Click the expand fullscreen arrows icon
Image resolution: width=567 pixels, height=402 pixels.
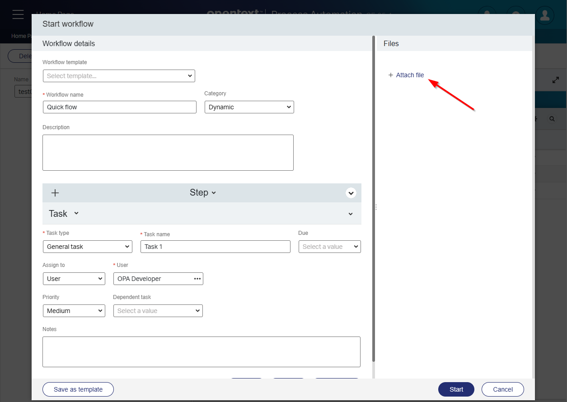point(556,80)
